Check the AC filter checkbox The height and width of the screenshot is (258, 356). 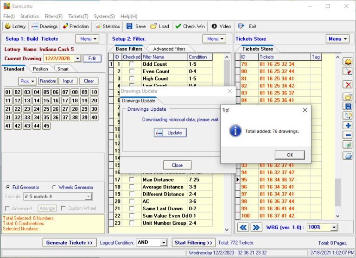point(132,201)
